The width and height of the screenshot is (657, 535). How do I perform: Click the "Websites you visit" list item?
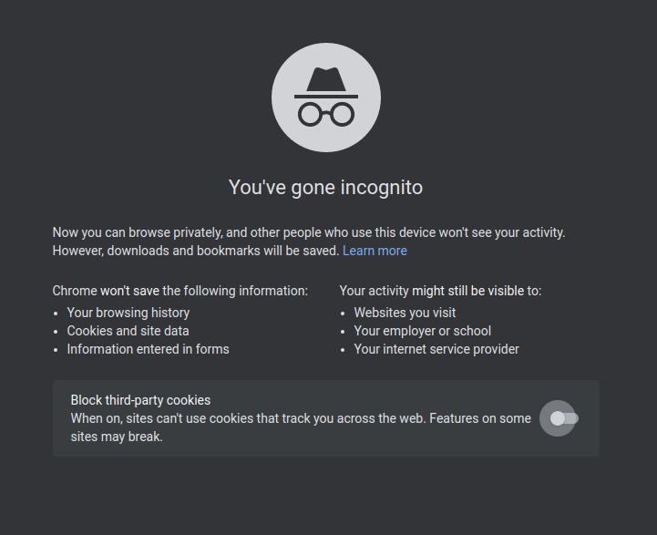[x=405, y=313]
